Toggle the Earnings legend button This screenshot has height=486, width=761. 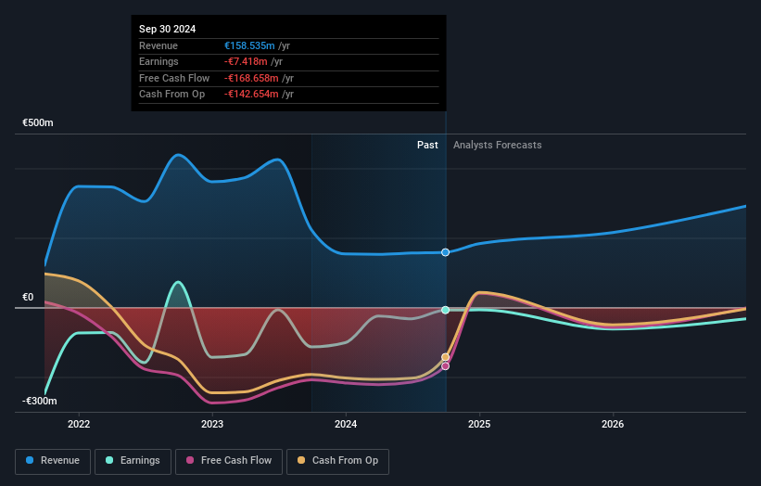pos(133,461)
